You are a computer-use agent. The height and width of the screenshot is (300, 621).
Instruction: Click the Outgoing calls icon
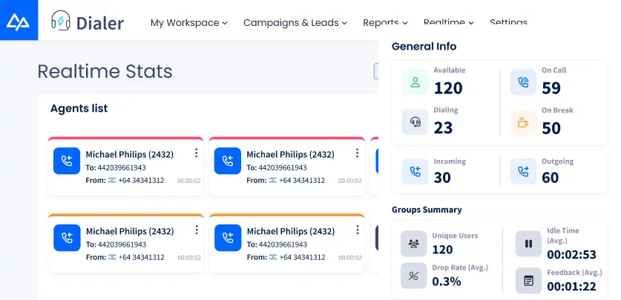[523, 172]
